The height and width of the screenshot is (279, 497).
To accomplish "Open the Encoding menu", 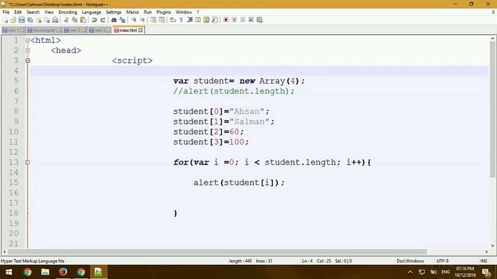I will 68,12.
